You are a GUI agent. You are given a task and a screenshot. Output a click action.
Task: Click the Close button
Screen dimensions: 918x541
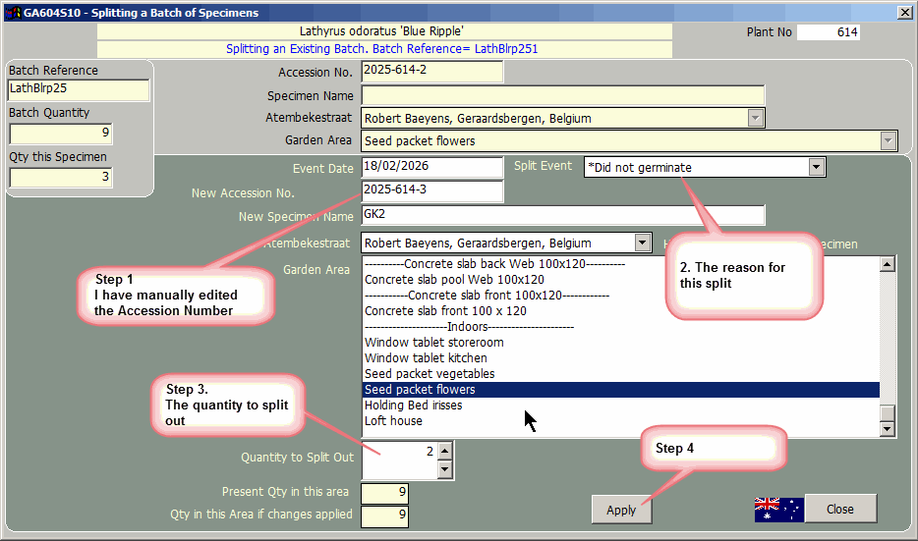point(840,509)
